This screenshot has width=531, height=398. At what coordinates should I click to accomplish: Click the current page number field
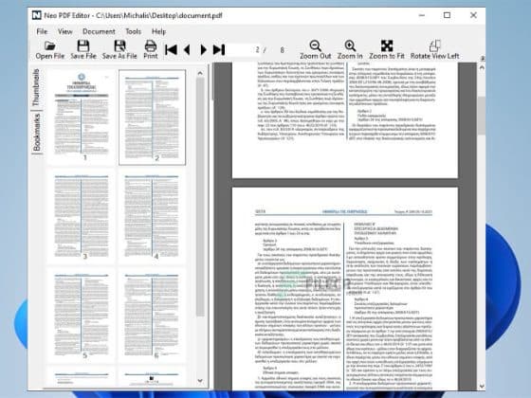click(244, 50)
